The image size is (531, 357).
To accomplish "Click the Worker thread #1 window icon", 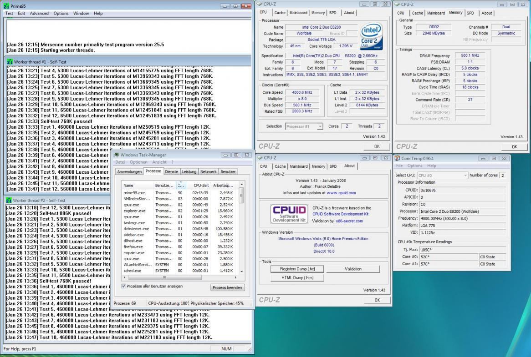I will coord(10,62).
